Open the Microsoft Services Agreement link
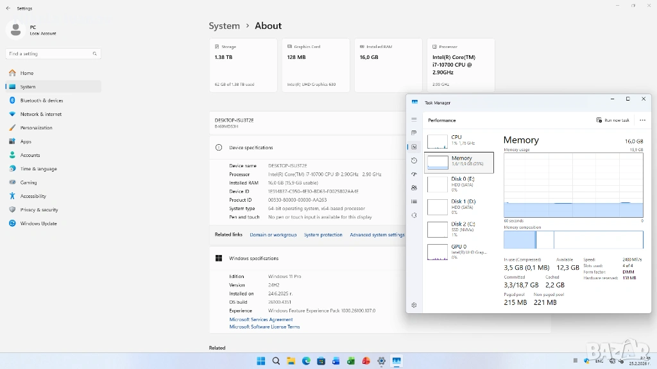657x369 pixels. (261, 319)
